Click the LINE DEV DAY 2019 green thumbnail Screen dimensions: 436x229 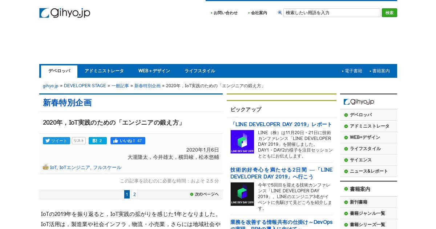242,142
